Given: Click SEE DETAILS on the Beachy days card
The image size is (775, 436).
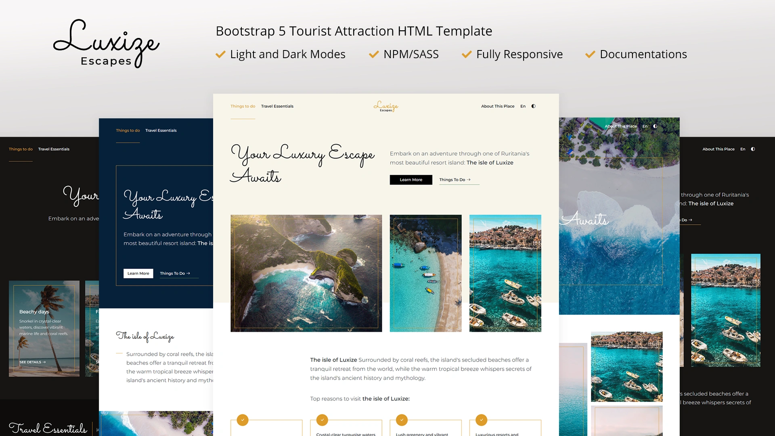Looking at the screenshot, I should coord(33,362).
